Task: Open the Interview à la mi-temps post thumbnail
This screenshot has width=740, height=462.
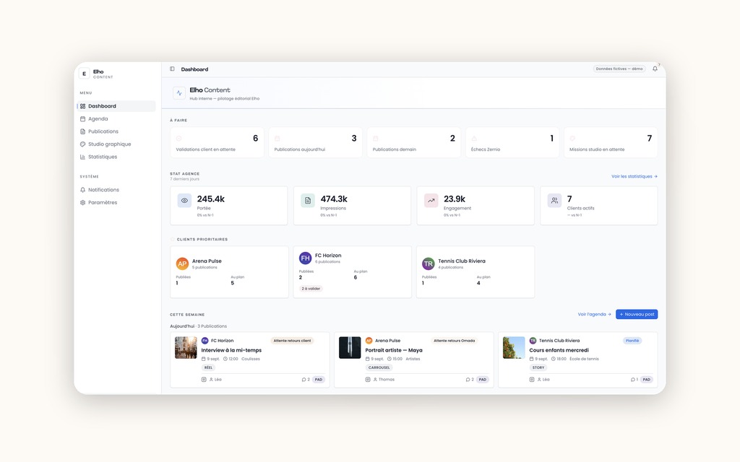Action: click(x=186, y=347)
